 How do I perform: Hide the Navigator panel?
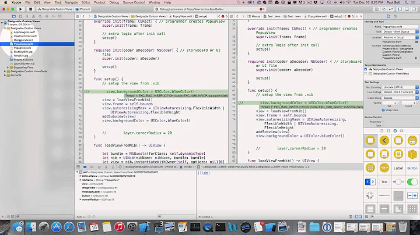[400, 9]
